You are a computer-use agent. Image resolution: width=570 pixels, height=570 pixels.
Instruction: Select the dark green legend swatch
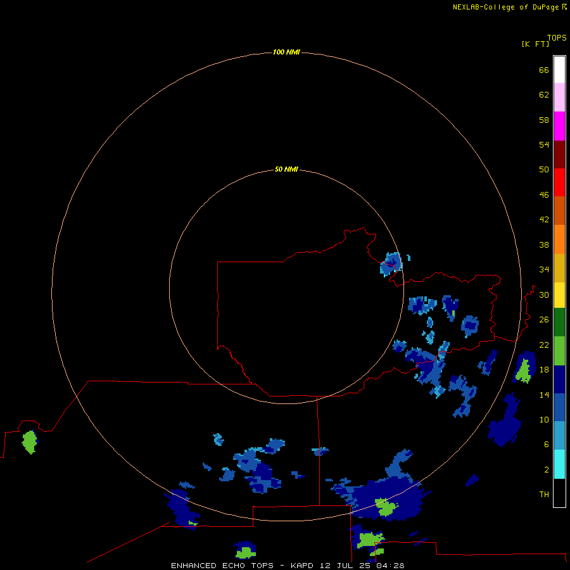click(559, 322)
